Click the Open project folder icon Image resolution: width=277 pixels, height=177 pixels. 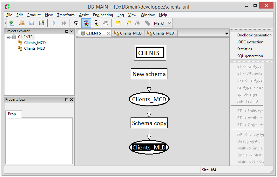(22, 23)
